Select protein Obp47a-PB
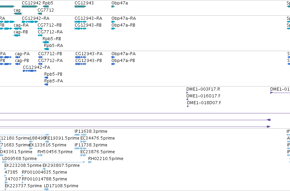 [113, 64]
